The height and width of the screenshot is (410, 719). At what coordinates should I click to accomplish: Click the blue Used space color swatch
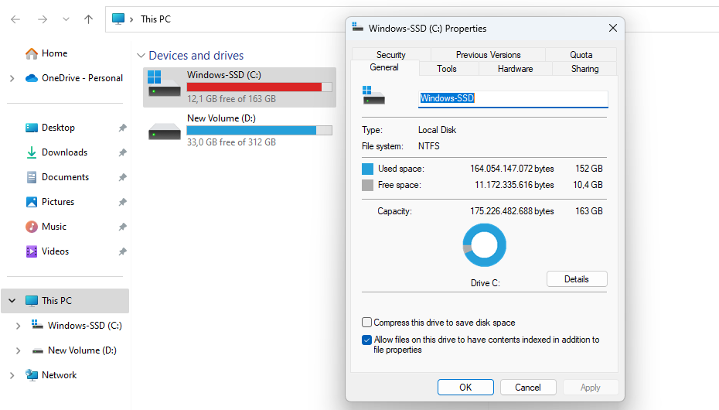[368, 169]
